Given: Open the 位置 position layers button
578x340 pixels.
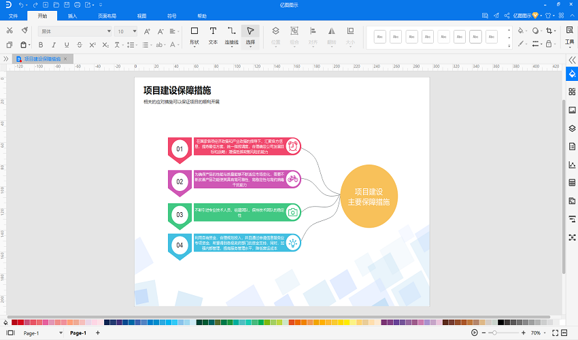Looking at the screenshot, I should point(275,36).
